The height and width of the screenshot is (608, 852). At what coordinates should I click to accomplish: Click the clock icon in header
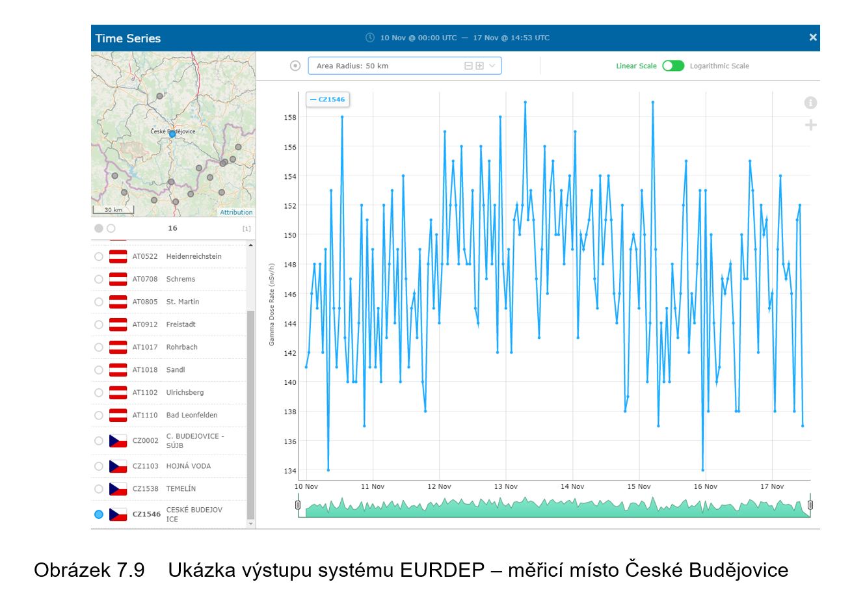(370, 38)
